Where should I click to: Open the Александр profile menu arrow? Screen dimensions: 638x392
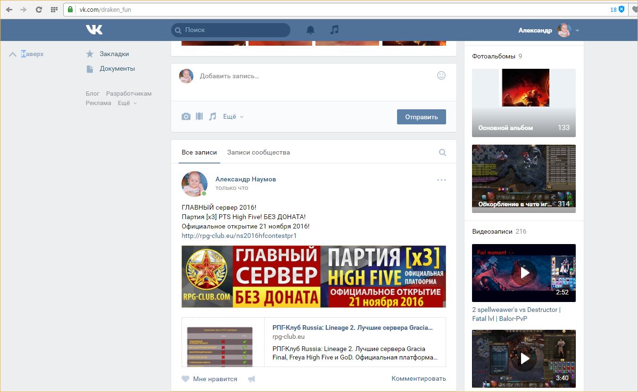tap(578, 31)
